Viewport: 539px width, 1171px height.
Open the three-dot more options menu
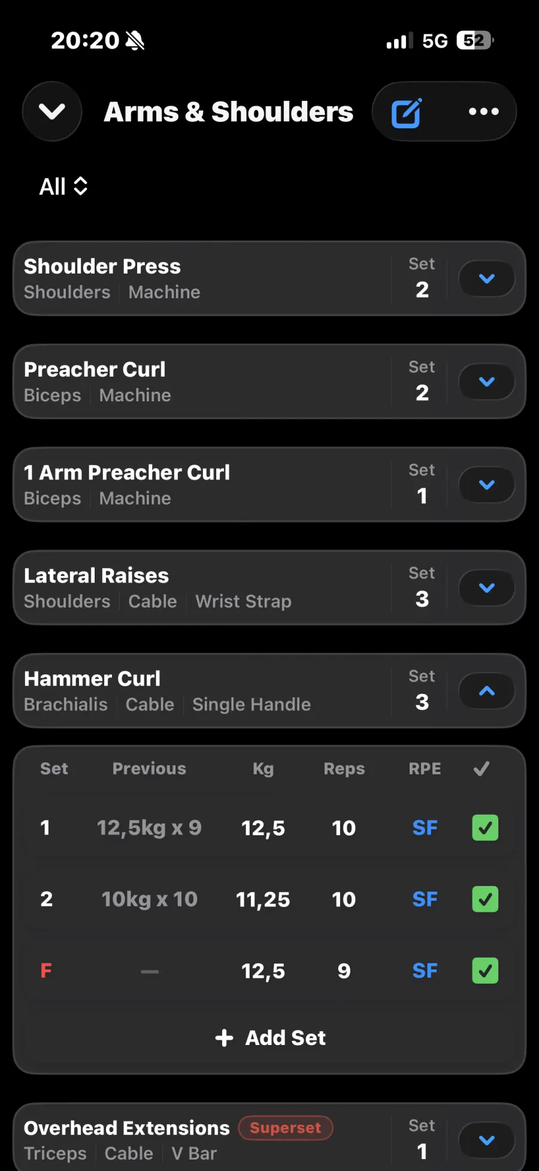pos(483,112)
